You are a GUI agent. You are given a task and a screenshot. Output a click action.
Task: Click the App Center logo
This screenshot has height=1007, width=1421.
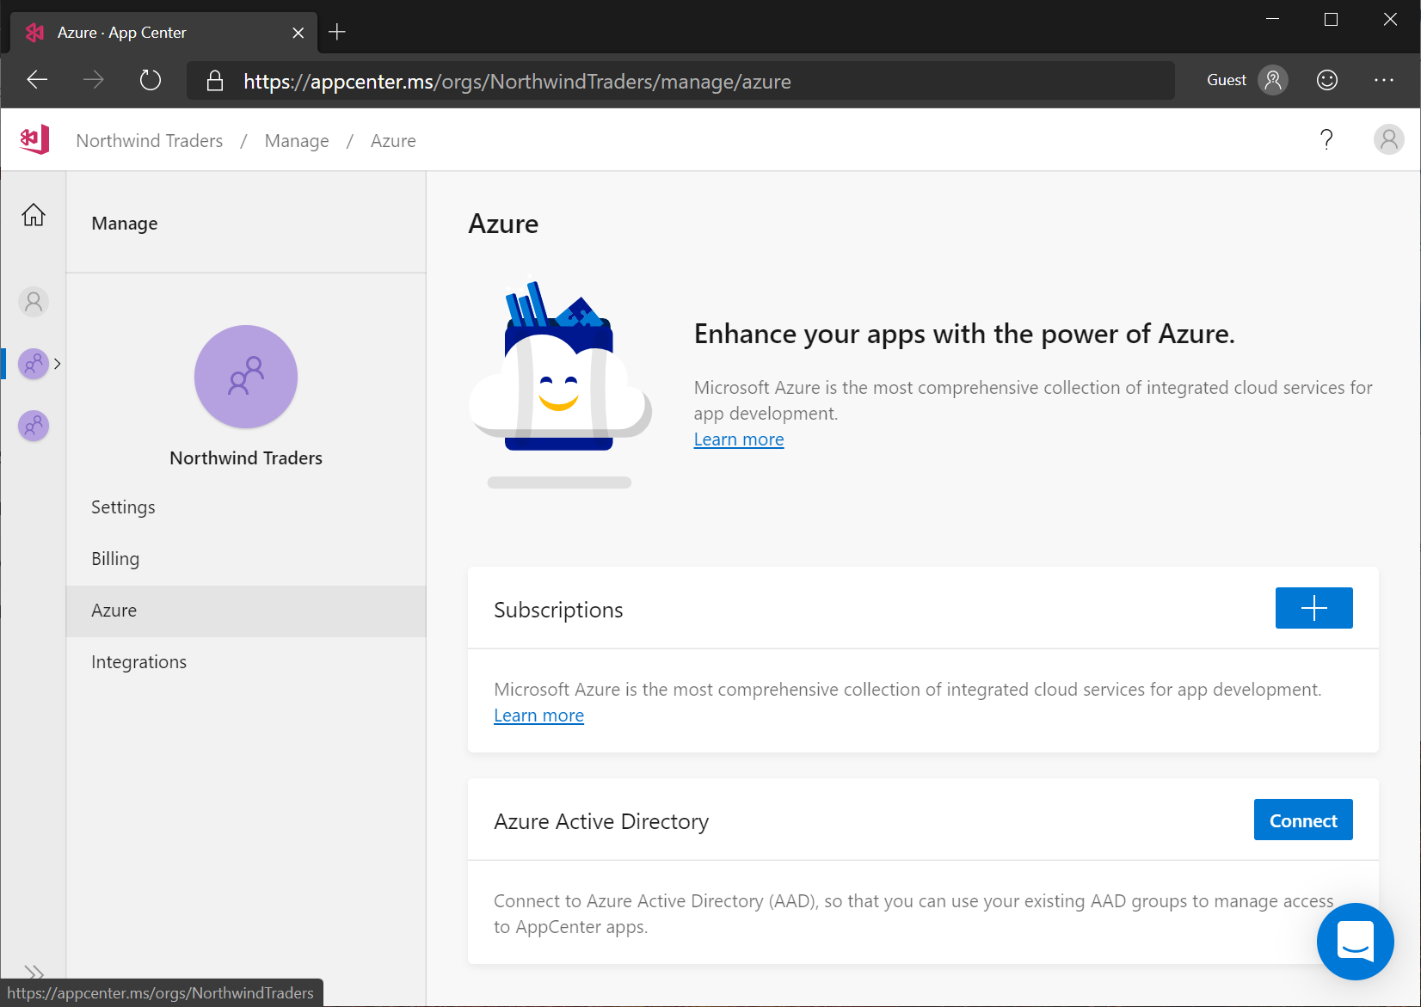tap(34, 138)
